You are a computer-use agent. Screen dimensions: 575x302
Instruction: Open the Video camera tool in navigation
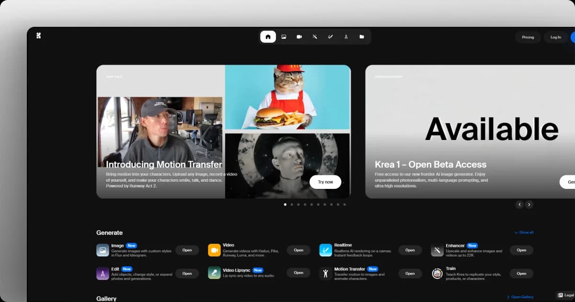tap(299, 36)
